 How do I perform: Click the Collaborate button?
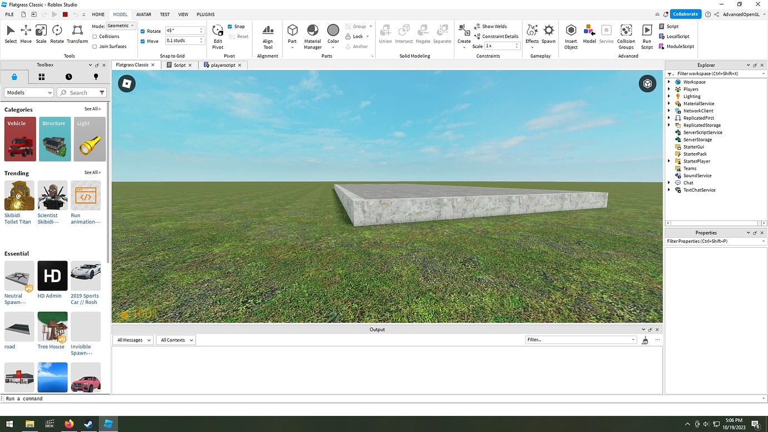click(685, 13)
